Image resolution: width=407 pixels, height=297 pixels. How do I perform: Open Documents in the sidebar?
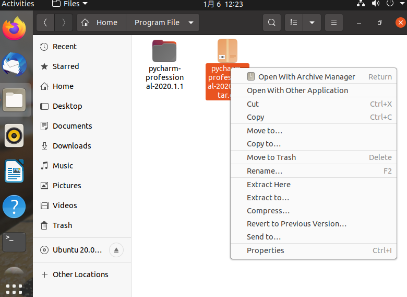[x=82, y=126]
